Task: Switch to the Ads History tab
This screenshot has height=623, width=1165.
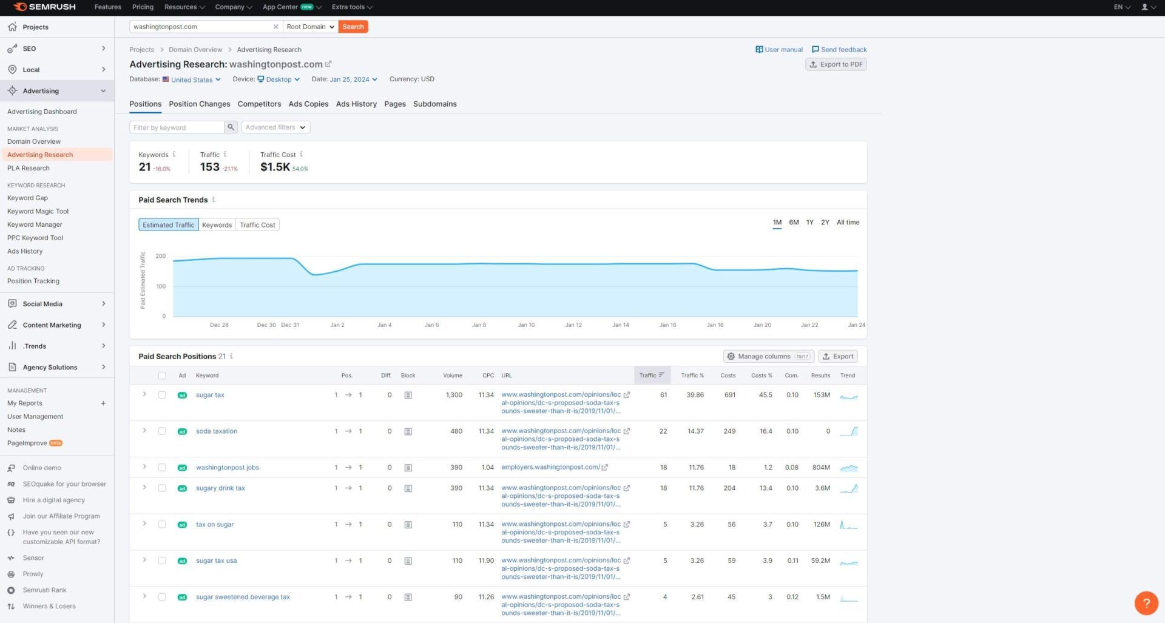Action: [x=356, y=104]
